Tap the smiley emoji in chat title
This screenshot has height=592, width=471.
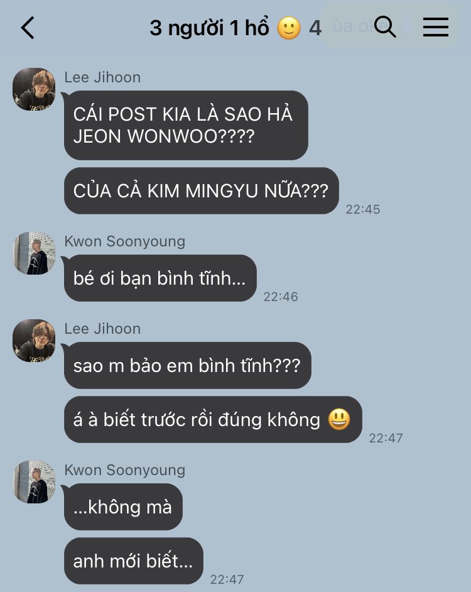click(289, 28)
